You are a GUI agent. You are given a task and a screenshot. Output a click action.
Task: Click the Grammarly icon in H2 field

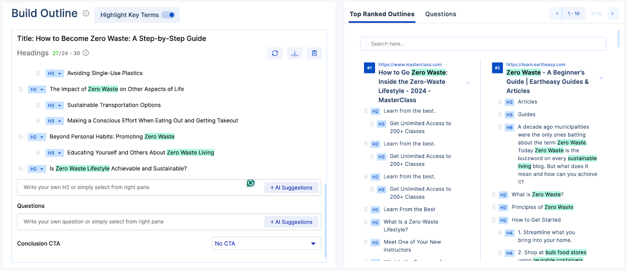point(251,183)
